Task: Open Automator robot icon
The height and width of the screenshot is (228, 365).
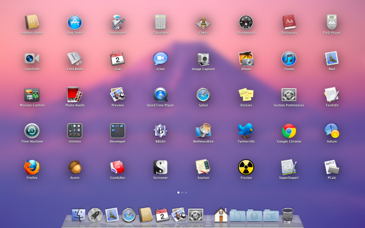Action: 117,22
